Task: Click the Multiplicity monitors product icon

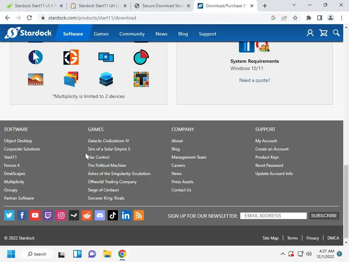Action: [x=106, y=57]
